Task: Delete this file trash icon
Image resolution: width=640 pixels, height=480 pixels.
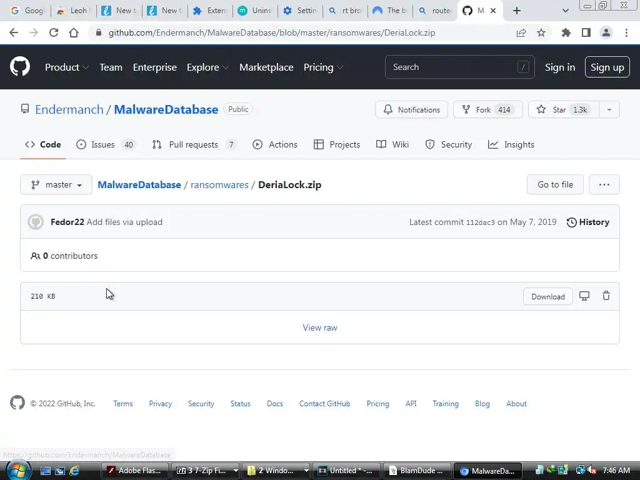Action: pyautogui.click(x=606, y=296)
